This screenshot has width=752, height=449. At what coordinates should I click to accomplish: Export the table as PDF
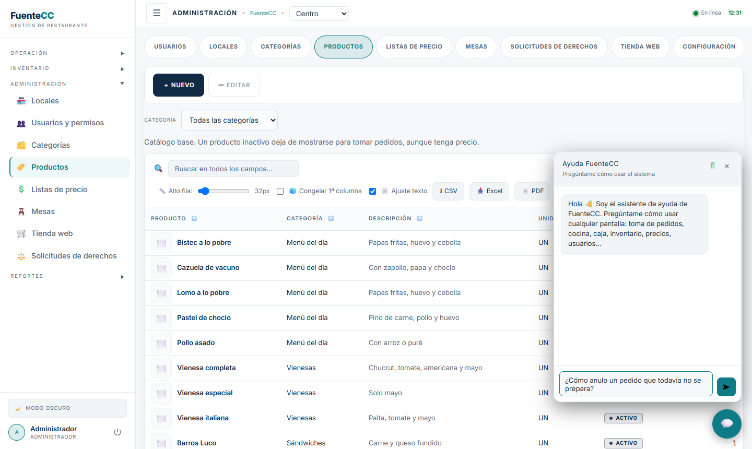coord(532,191)
